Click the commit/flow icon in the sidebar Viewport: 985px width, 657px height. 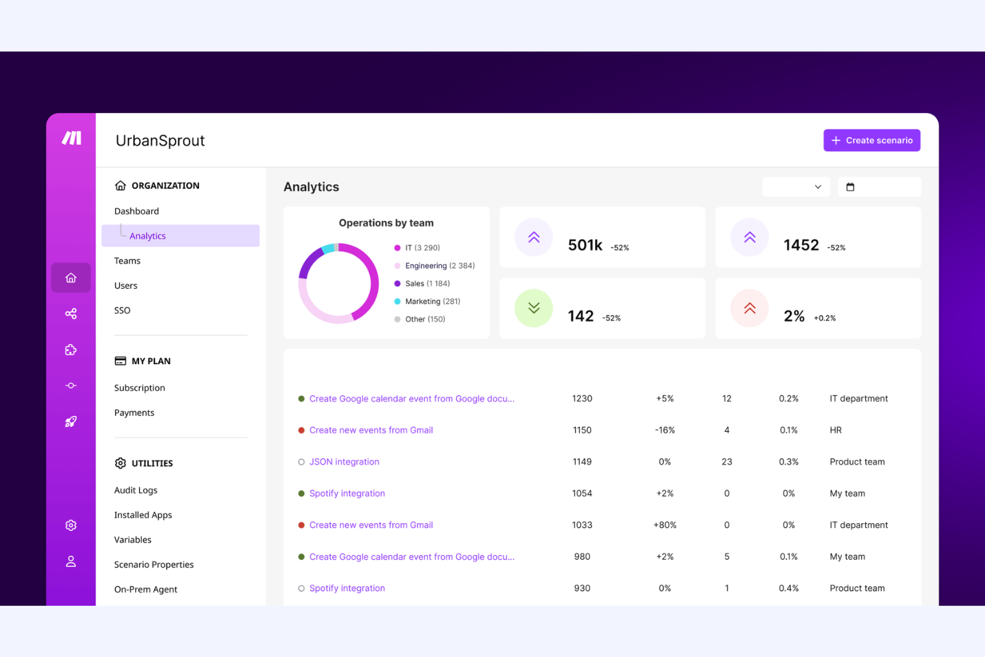pos(71,385)
